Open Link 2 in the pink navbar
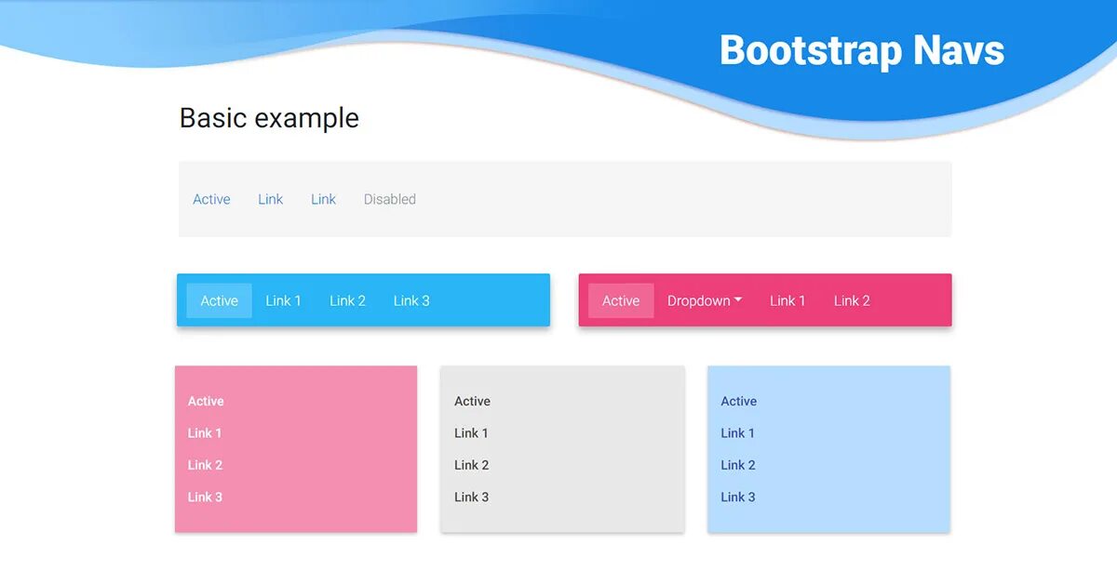 (x=852, y=300)
